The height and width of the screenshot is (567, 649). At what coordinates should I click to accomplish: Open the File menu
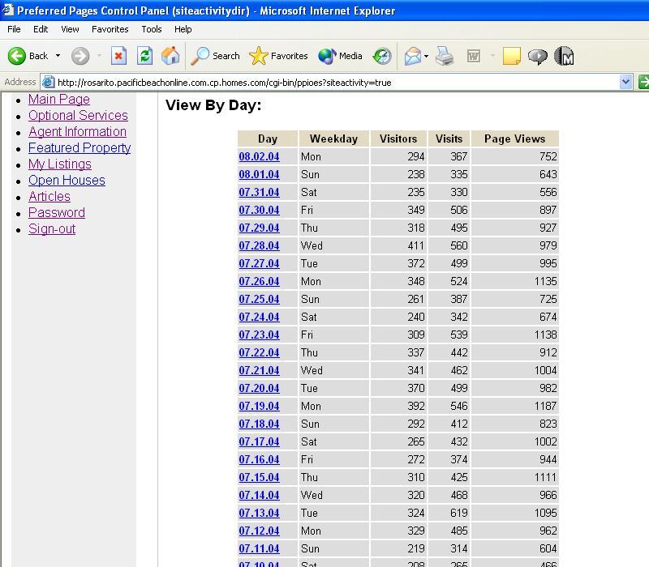tap(14, 29)
